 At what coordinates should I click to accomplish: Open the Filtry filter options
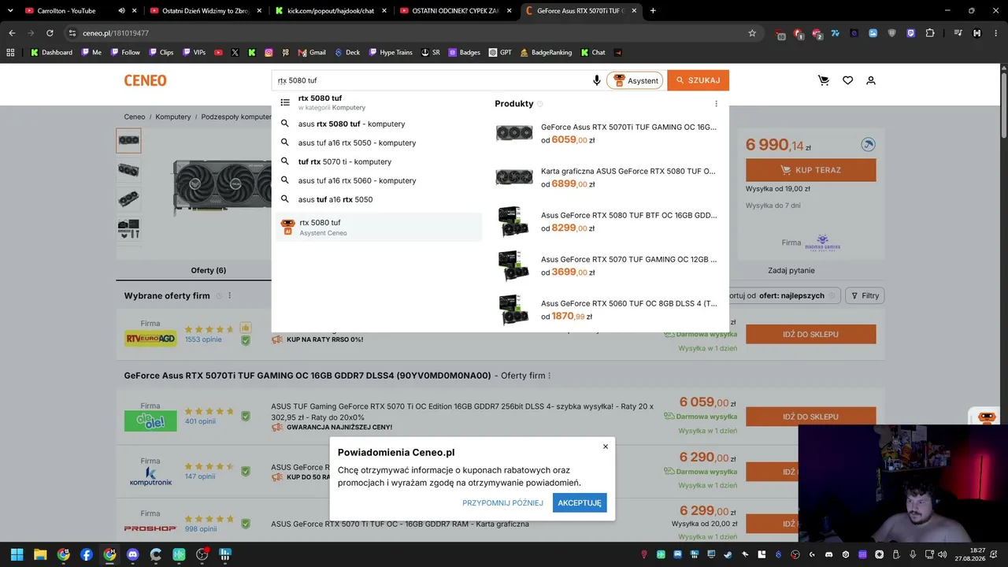(865, 296)
